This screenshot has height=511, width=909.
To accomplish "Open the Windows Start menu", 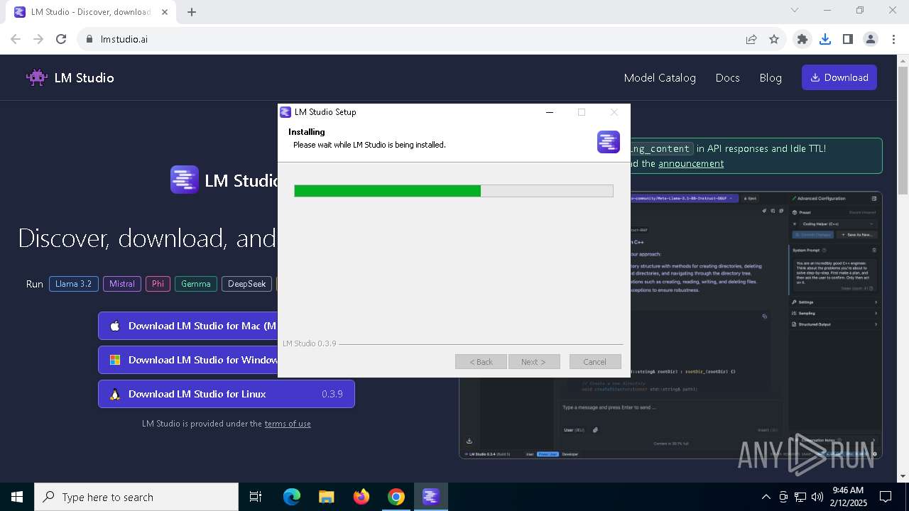I will [x=17, y=497].
